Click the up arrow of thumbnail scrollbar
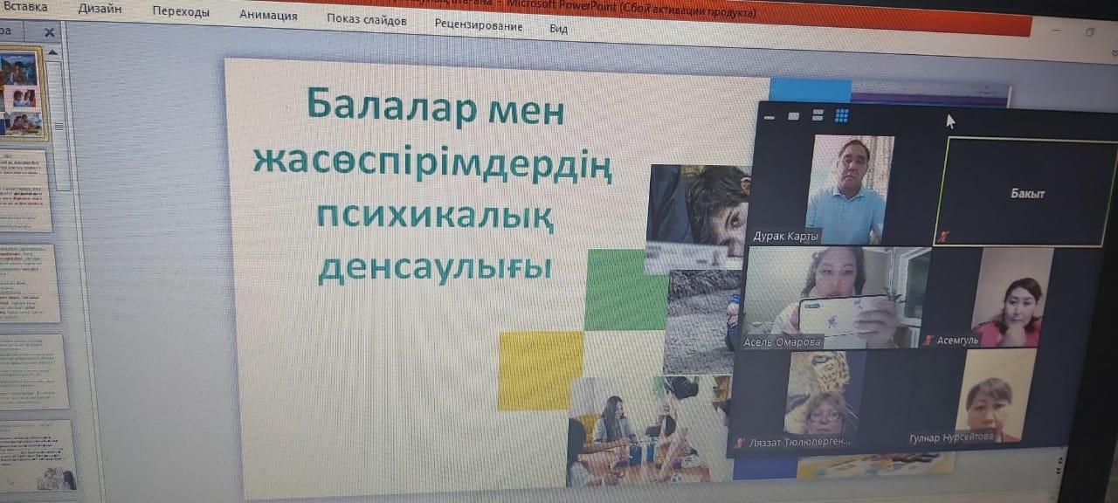The image size is (1118, 503). point(53,52)
